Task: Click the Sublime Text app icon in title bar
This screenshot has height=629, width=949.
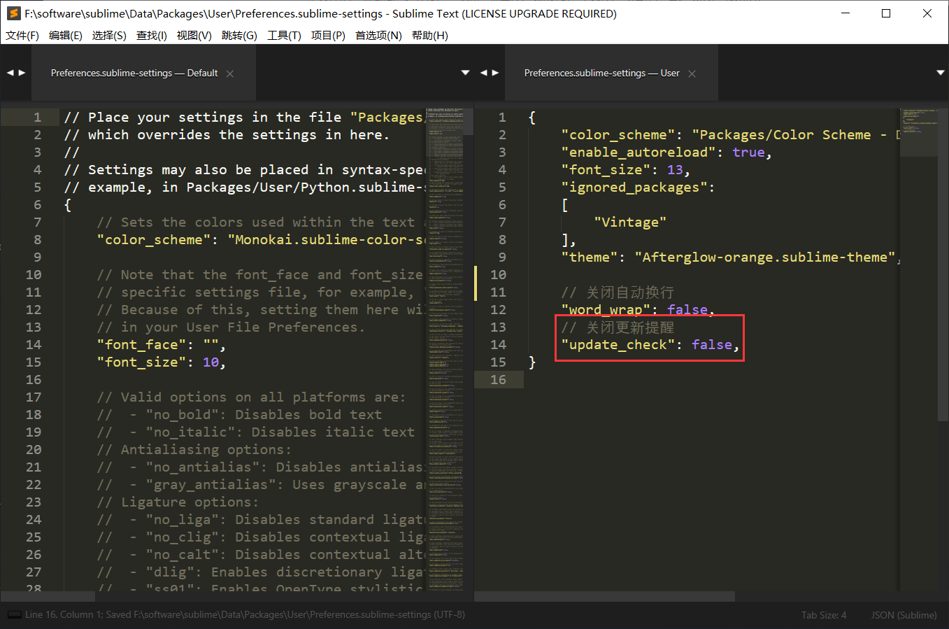Action: 13,13
